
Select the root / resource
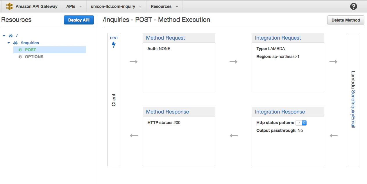(x=17, y=36)
